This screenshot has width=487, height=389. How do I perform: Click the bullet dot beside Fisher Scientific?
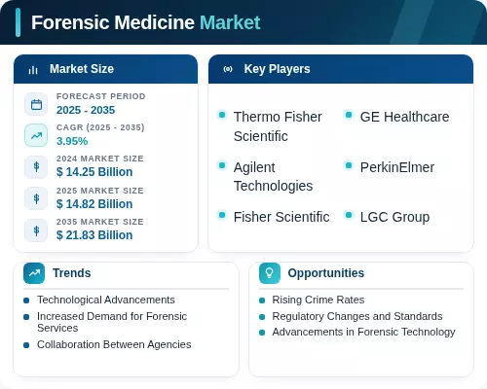(x=222, y=215)
